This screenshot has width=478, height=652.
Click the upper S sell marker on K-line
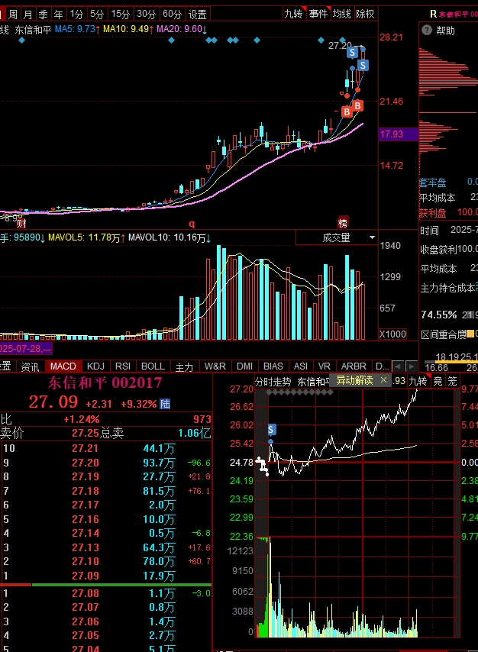(352, 53)
